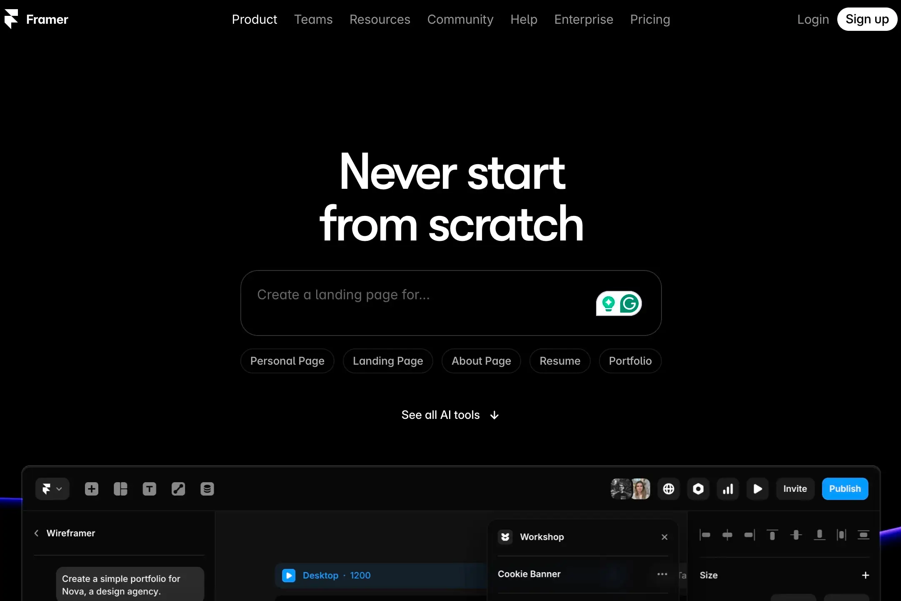Click the Desktop breakpoint play icon
Viewport: 901px width, 601px height.
point(289,576)
